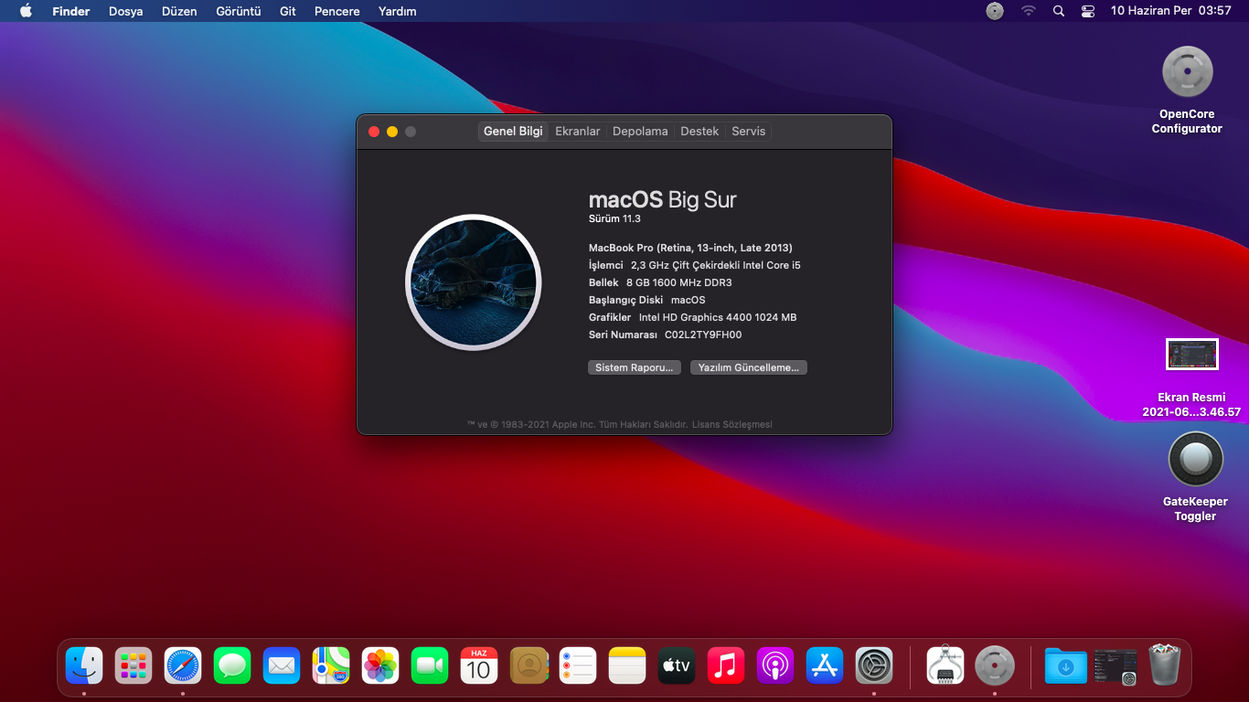Viewport: 1249px width, 702px height.
Task: Open the Dosya menu
Action: (126, 11)
